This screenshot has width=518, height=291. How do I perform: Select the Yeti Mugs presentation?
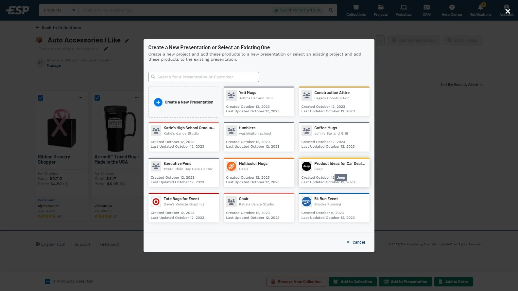pyautogui.click(x=259, y=101)
